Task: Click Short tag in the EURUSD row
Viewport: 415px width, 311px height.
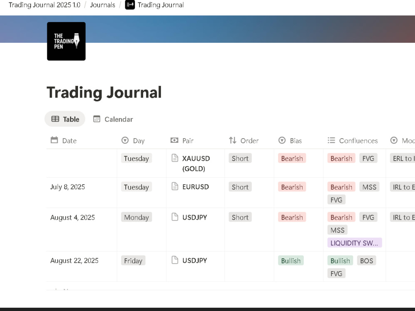Action: 240,187
